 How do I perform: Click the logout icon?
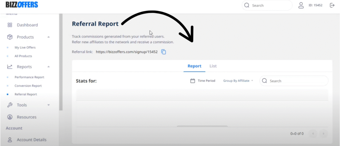[332, 5]
